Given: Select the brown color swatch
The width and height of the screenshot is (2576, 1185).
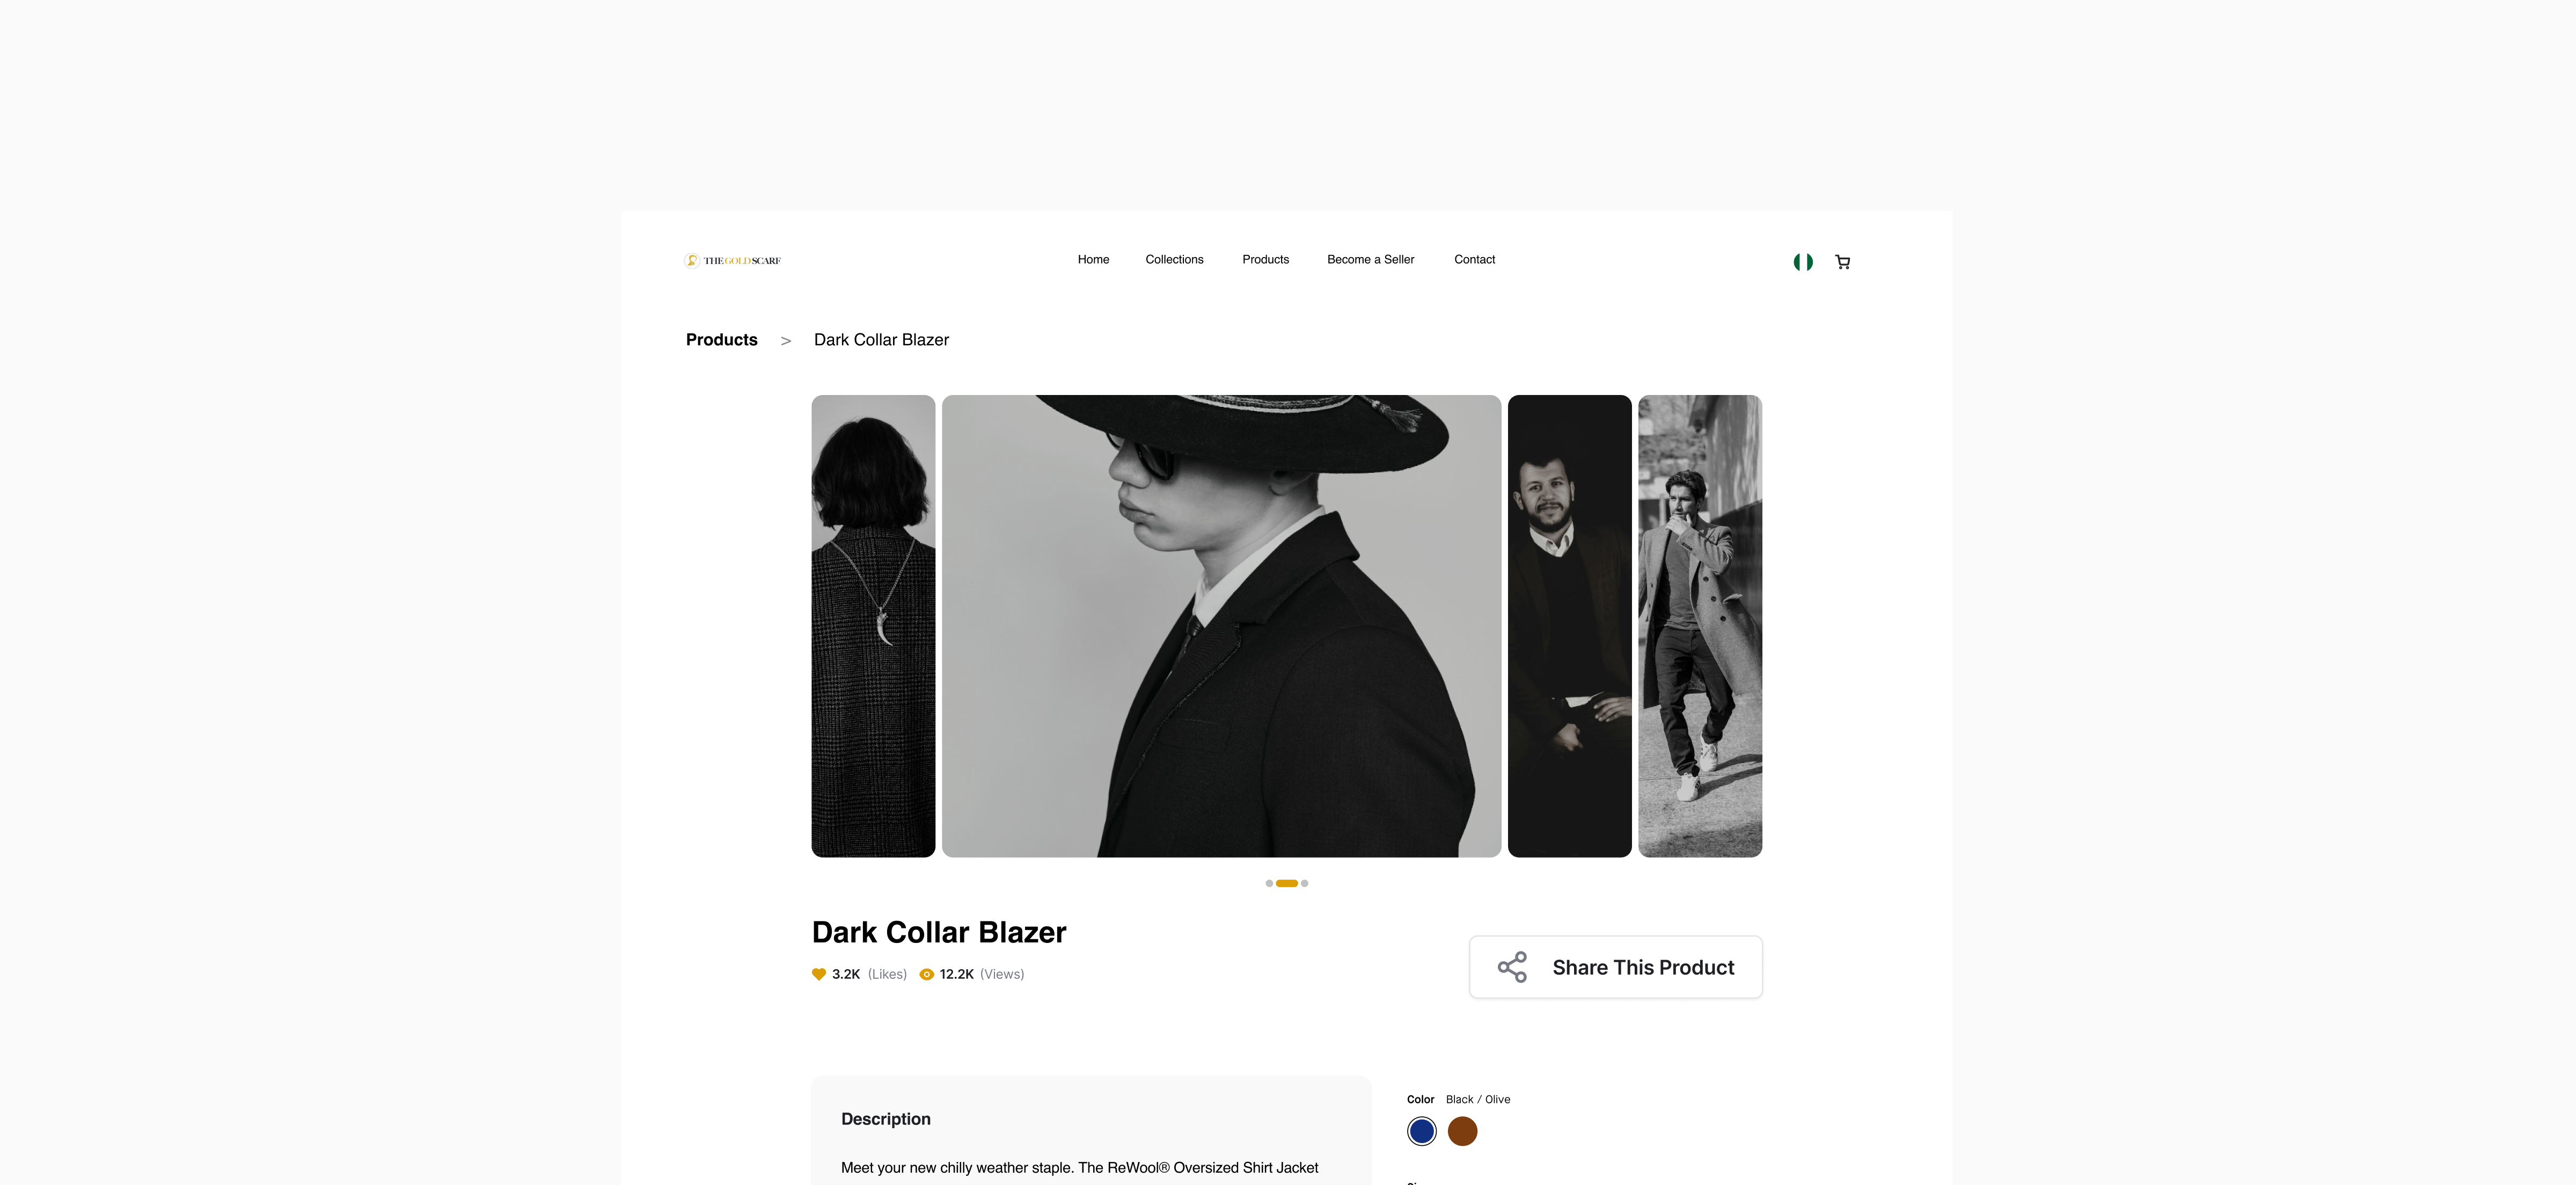Looking at the screenshot, I should (x=1462, y=1131).
